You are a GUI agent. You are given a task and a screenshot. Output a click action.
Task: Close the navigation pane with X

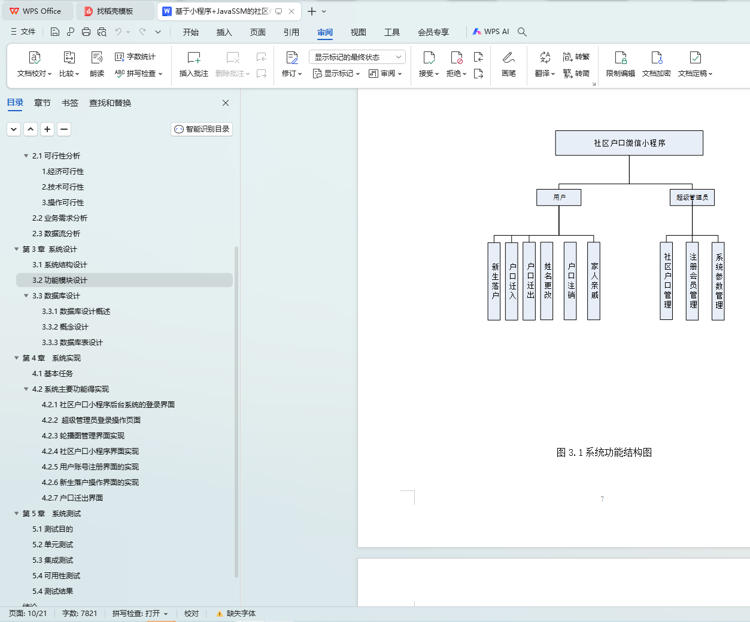pyautogui.click(x=226, y=103)
